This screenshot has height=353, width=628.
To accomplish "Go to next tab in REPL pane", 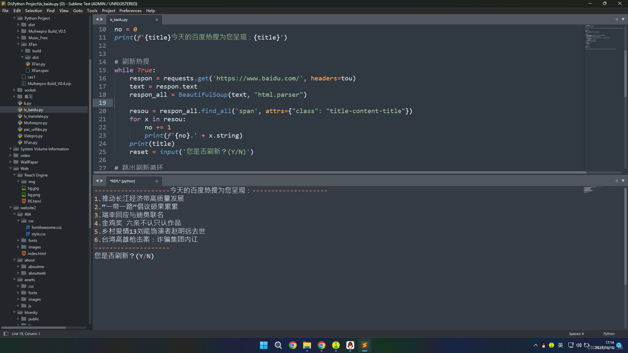I will [102, 181].
